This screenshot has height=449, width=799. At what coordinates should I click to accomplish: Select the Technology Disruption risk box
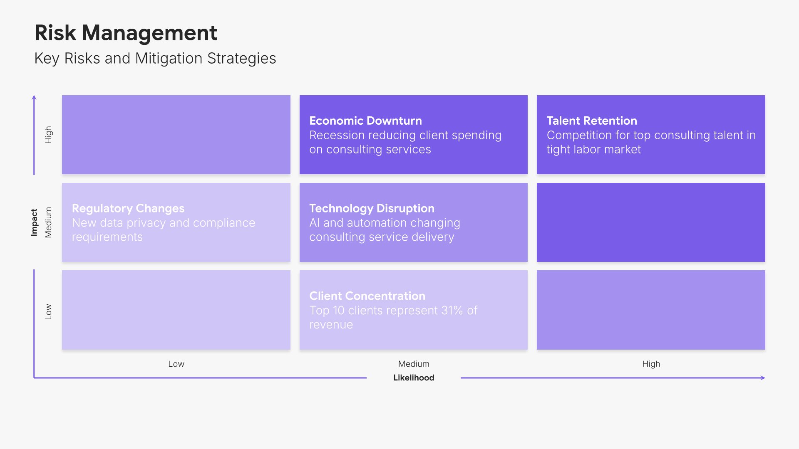[x=413, y=222]
